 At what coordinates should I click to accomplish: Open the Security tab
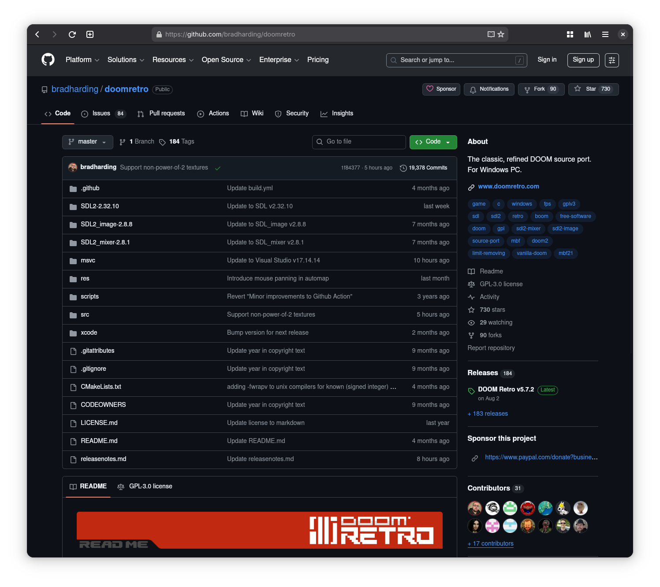pos(292,114)
